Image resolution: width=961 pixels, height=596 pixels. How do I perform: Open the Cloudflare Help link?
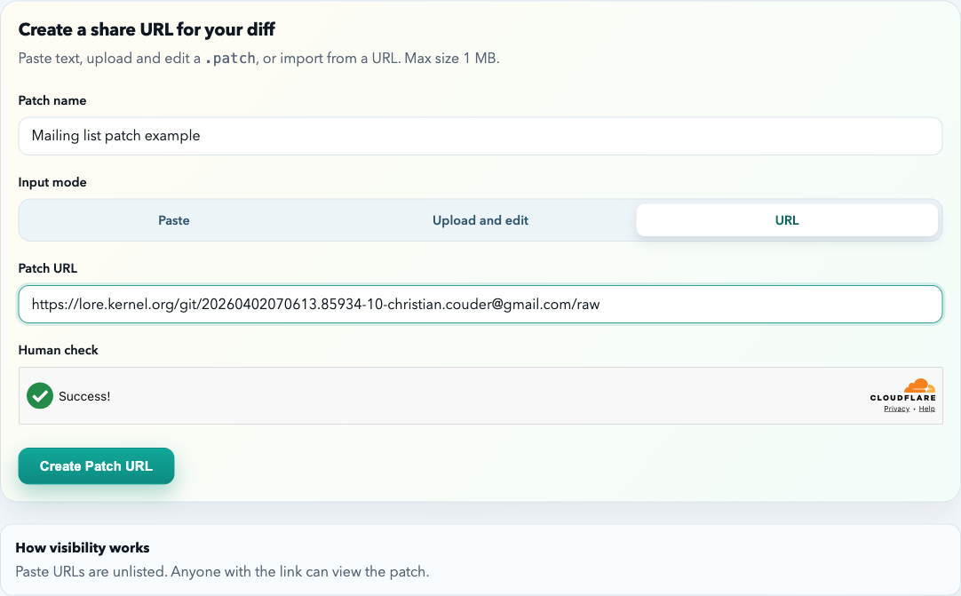pos(926,408)
